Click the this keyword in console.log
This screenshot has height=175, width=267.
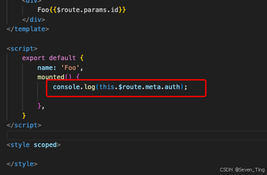pyautogui.click(x=107, y=87)
